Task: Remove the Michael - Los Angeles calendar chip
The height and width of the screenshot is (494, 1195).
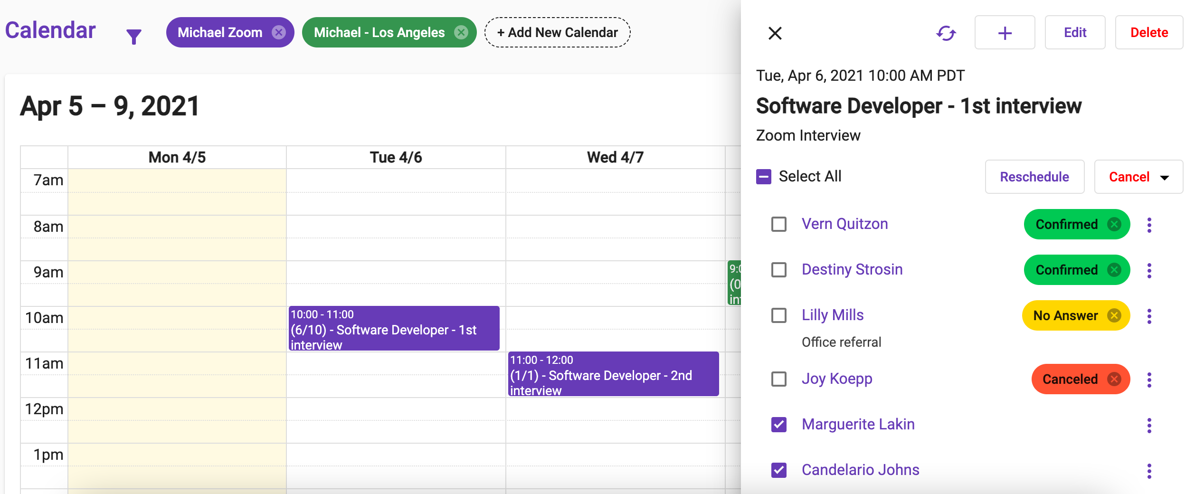Action: point(461,32)
